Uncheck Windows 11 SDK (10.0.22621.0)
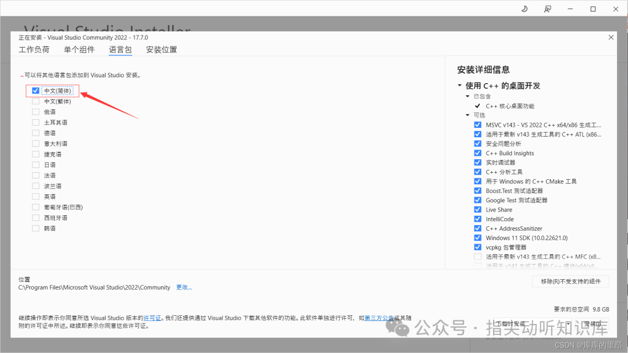This screenshot has width=628, height=353. click(477, 238)
